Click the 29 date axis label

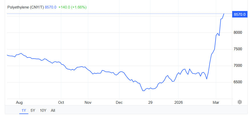point(150,102)
